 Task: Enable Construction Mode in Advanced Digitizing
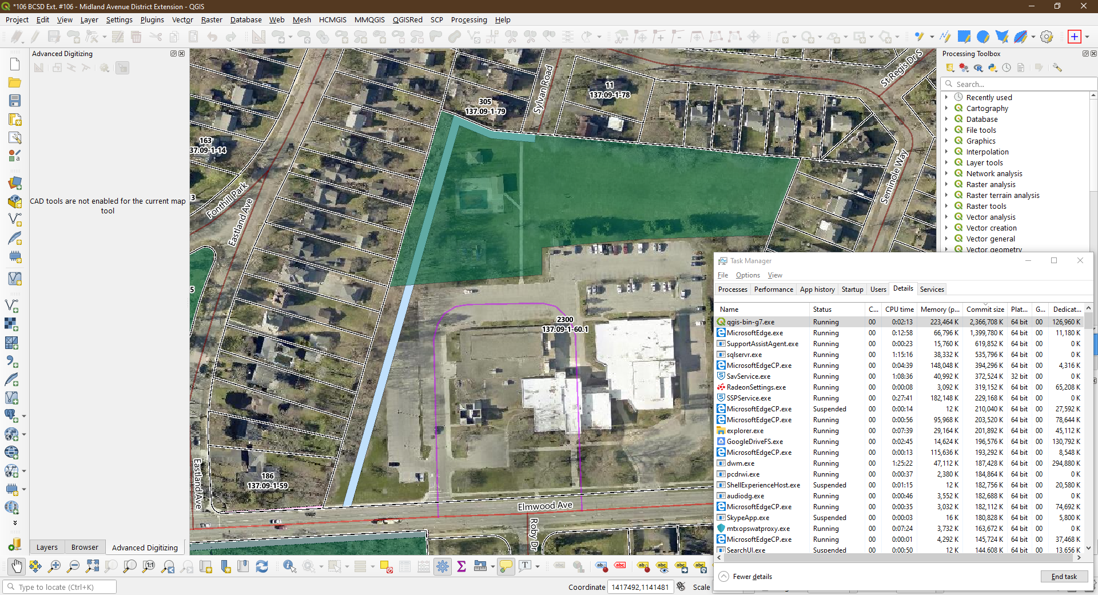(57, 68)
